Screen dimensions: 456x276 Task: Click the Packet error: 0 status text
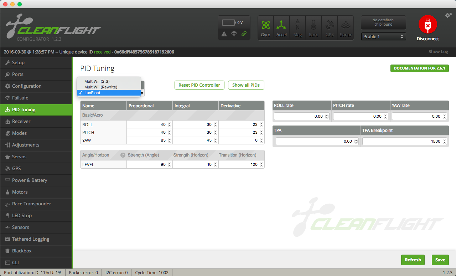point(83,273)
